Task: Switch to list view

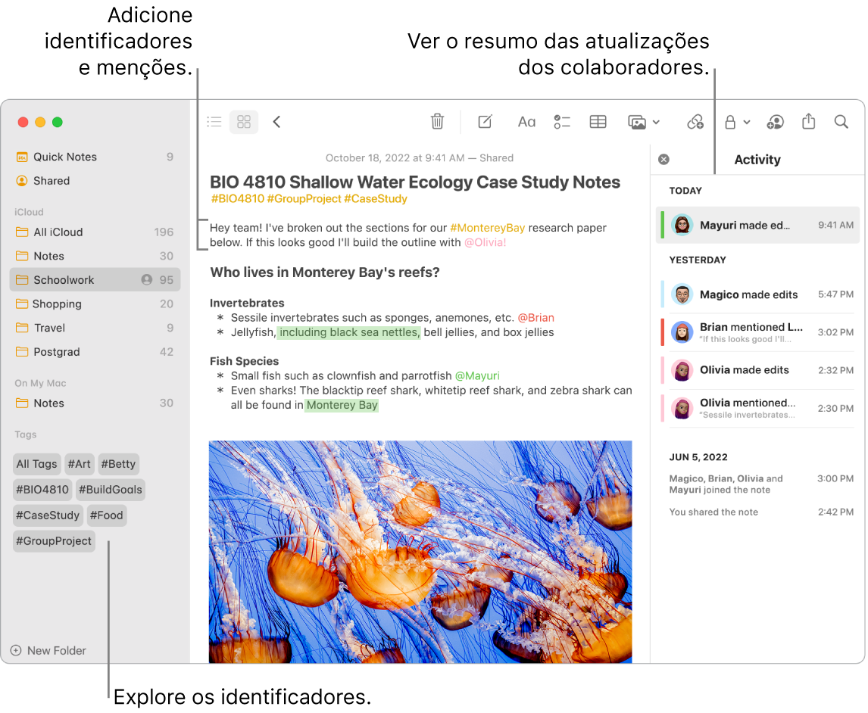Action: [x=214, y=121]
